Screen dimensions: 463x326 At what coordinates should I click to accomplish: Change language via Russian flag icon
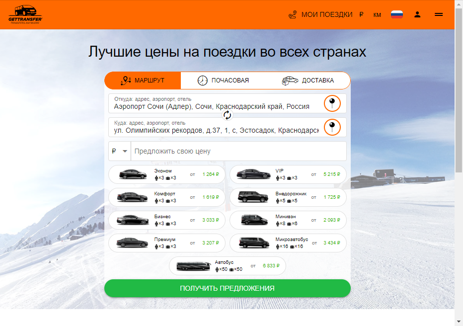point(397,14)
